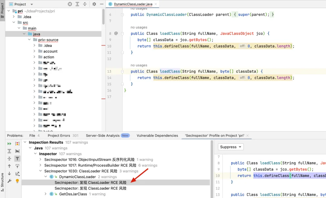326x198 pixels.
Task: Fold the loadClass method on line 8
Action: pyautogui.click(x=123, y=34)
